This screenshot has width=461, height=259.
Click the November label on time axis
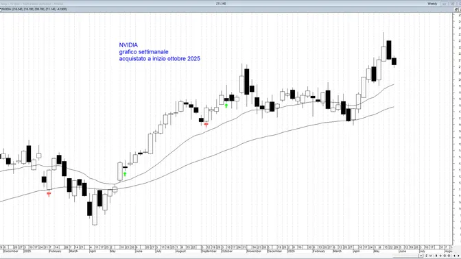pyautogui.click(x=254, y=251)
